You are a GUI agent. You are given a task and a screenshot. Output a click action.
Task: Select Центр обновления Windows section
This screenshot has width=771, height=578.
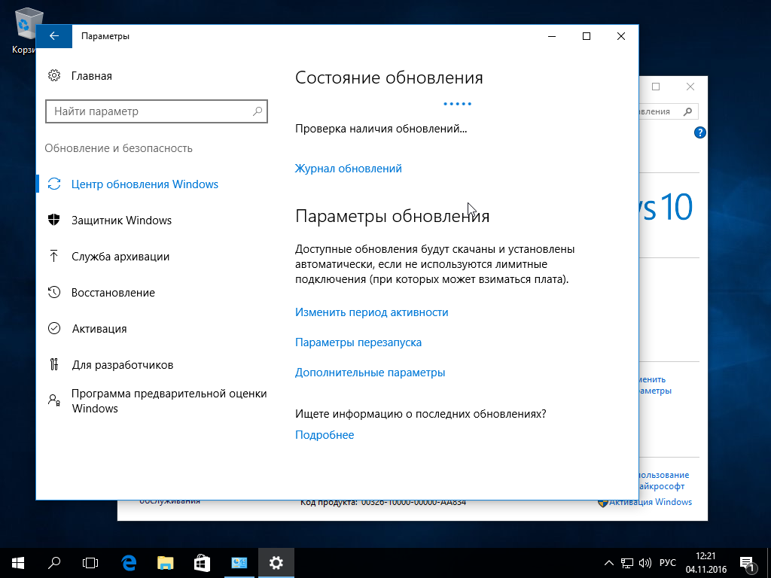[x=145, y=184]
